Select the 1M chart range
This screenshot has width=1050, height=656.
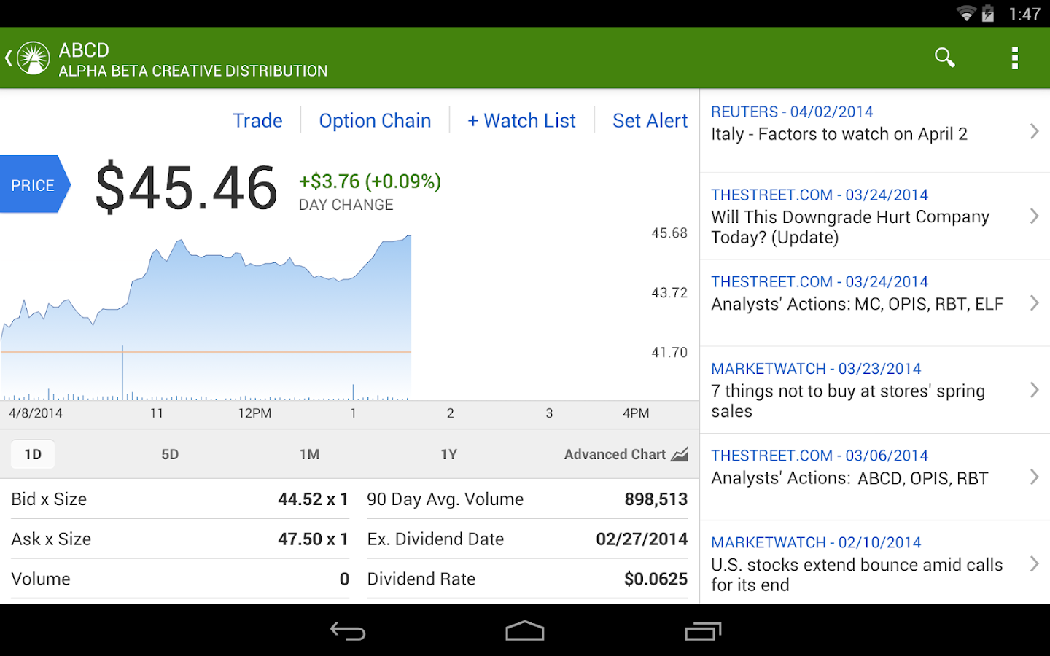pos(309,455)
